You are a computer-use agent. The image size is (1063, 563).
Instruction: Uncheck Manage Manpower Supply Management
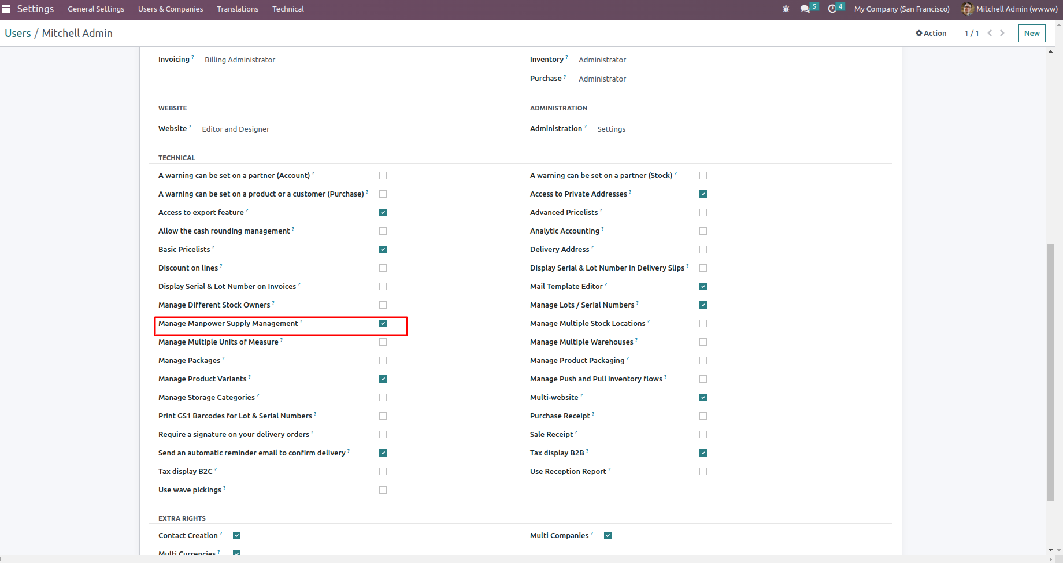coord(383,324)
